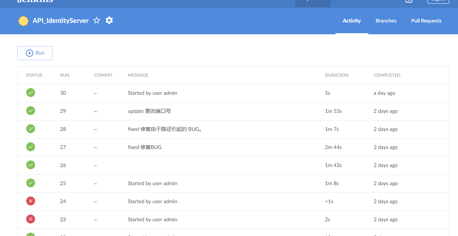The image size is (458, 236).
Task: Click '2 days ago' in run 24's row
Action: pyautogui.click(x=386, y=202)
